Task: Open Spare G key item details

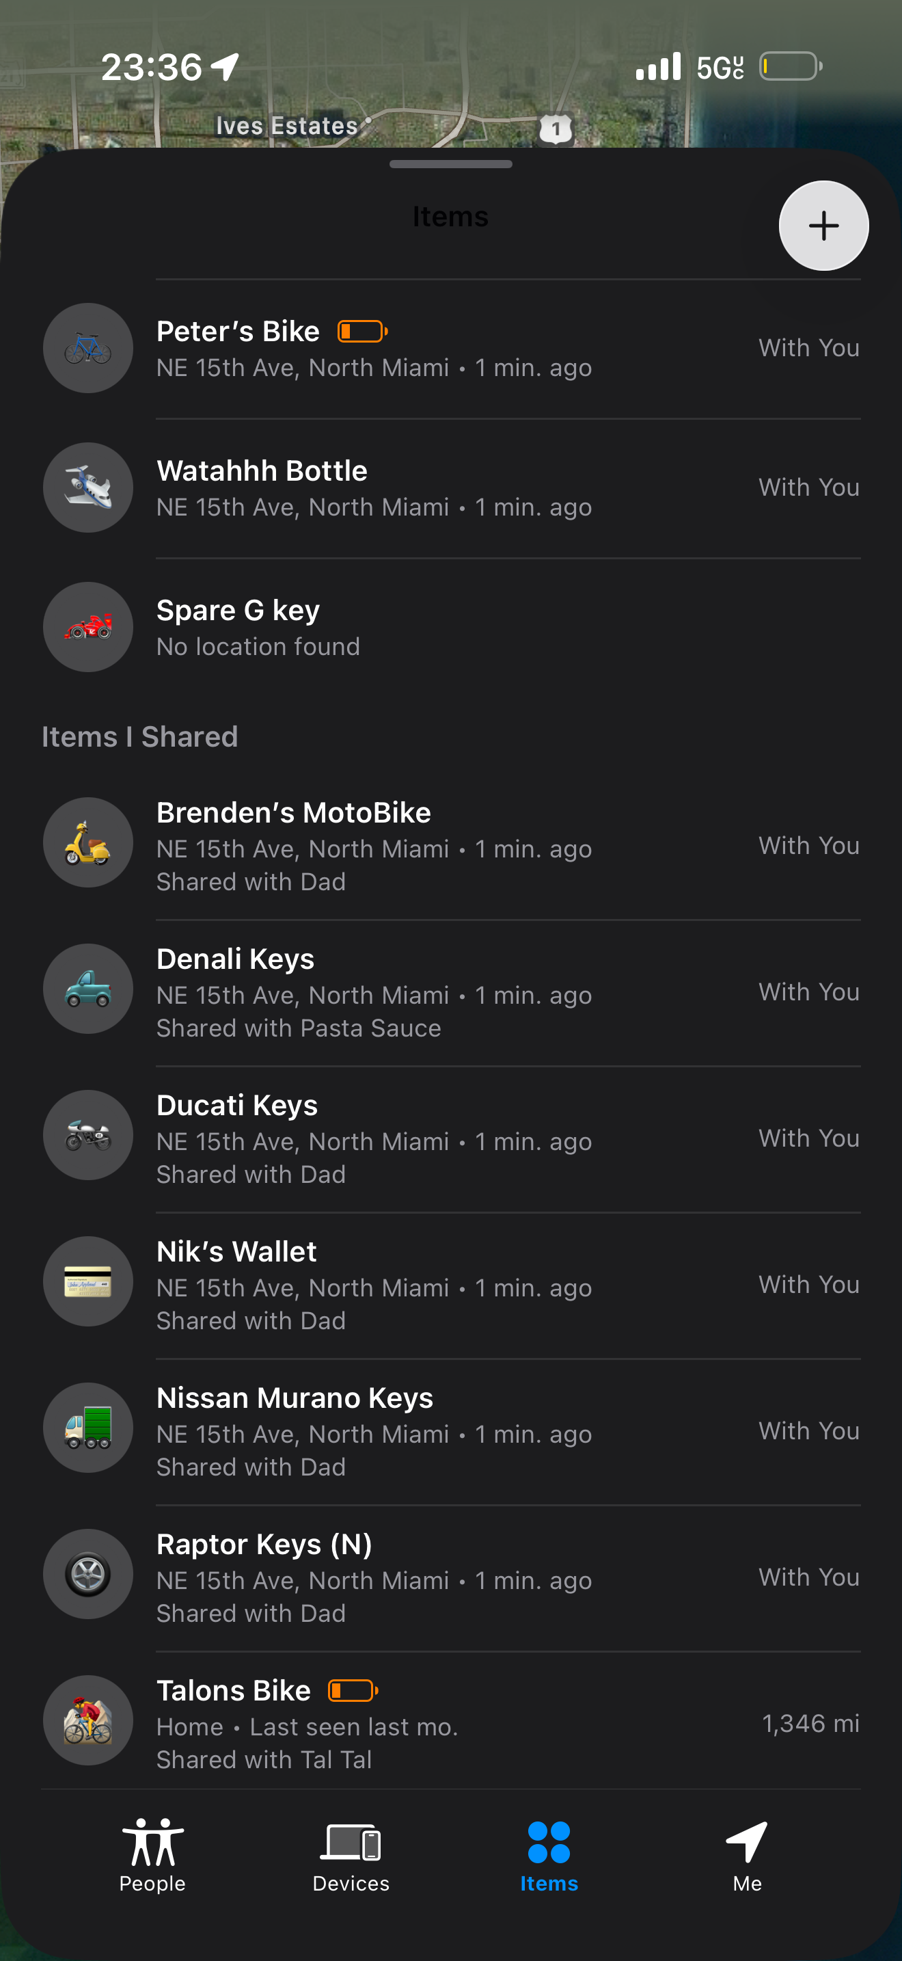Action: click(x=451, y=627)
